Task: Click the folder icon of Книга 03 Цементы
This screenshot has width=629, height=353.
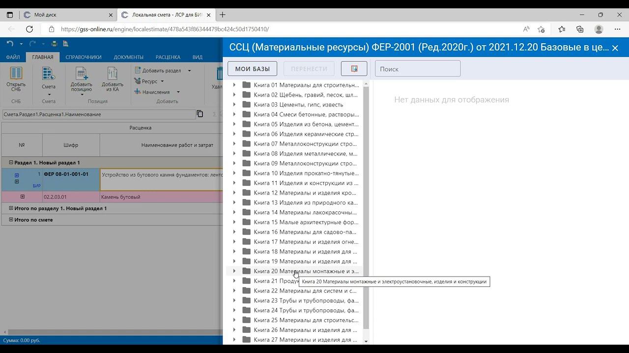Action: tap(247, 104)
